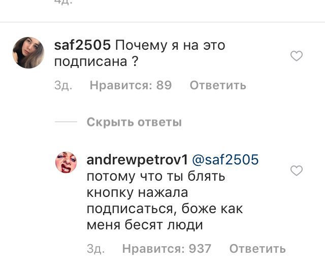Click the 3д. timestamp under andrewpetrov1's reply

96,248
